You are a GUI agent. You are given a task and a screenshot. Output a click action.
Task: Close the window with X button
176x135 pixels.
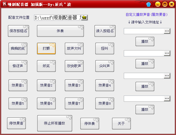click(172, 4)
